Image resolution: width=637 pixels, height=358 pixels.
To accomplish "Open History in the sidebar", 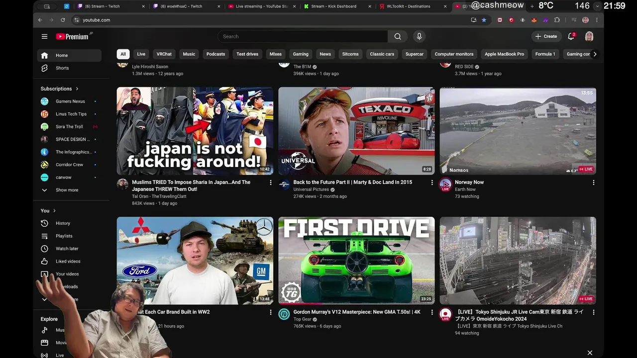I will (x=69, y=223).
